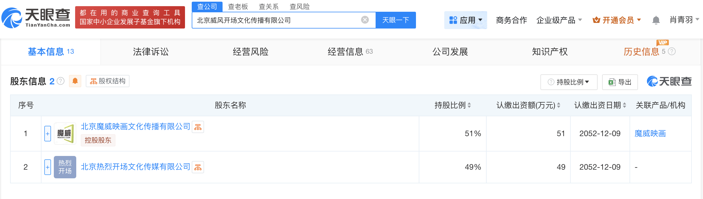Go to the 天眼查 home logo
This screenshot has width=703, height=199.
point(36,17)
